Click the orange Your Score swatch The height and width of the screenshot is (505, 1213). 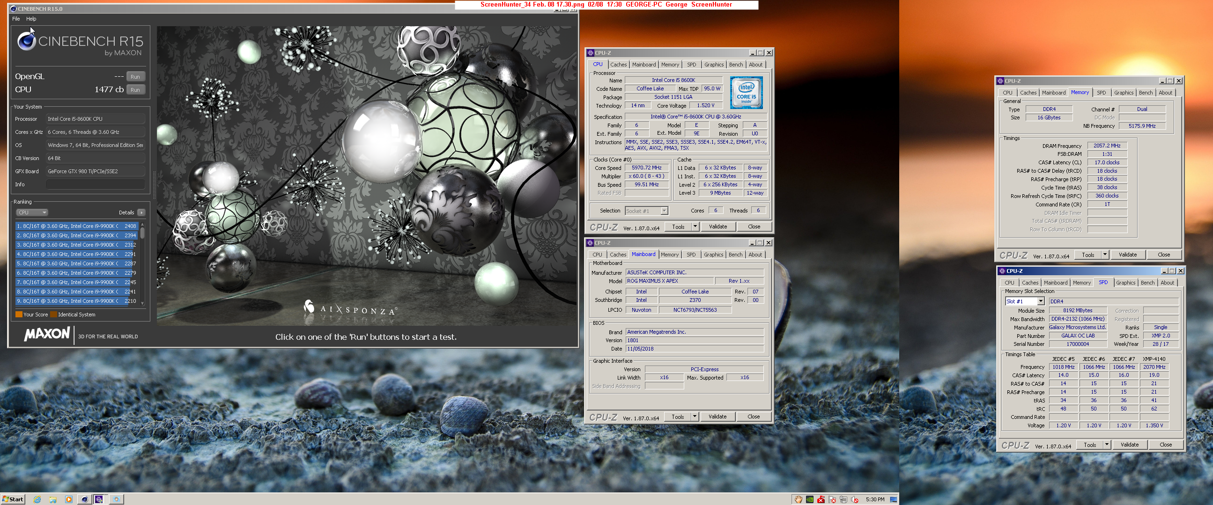click(19, 315)
